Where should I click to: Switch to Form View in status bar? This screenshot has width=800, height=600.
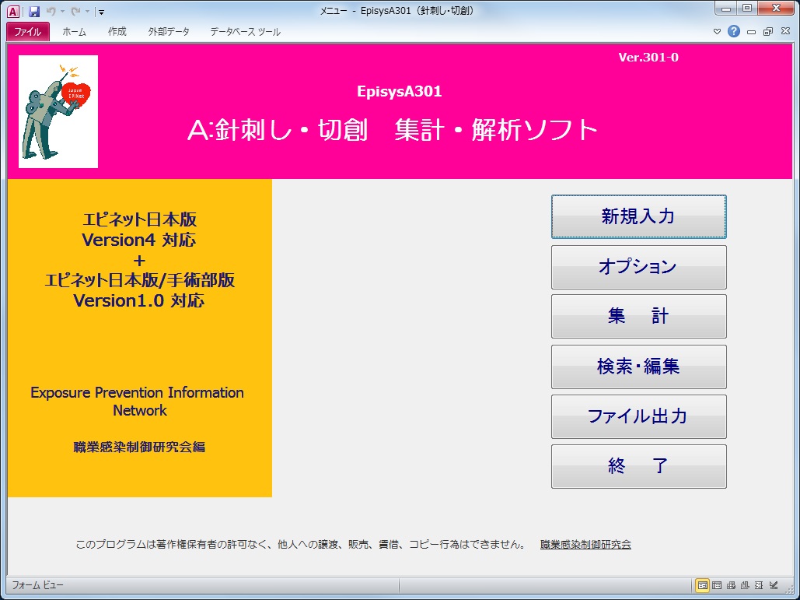[702, 585]
